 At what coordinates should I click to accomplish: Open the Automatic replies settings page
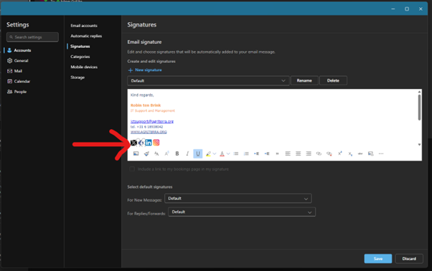(86, 36)
